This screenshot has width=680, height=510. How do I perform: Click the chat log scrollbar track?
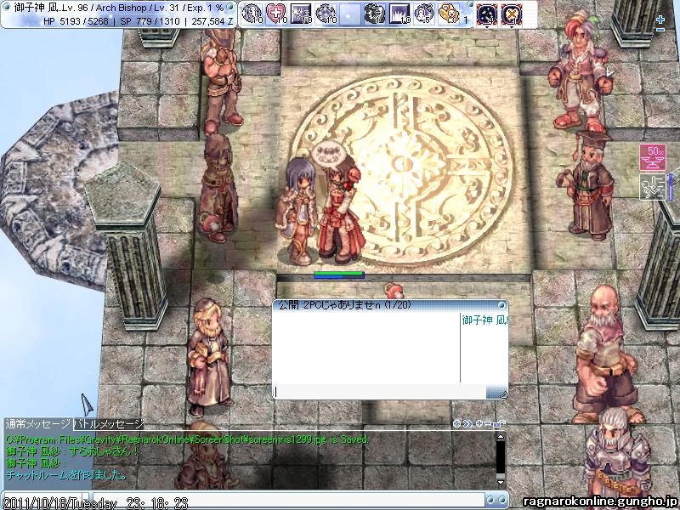point(501,459)
